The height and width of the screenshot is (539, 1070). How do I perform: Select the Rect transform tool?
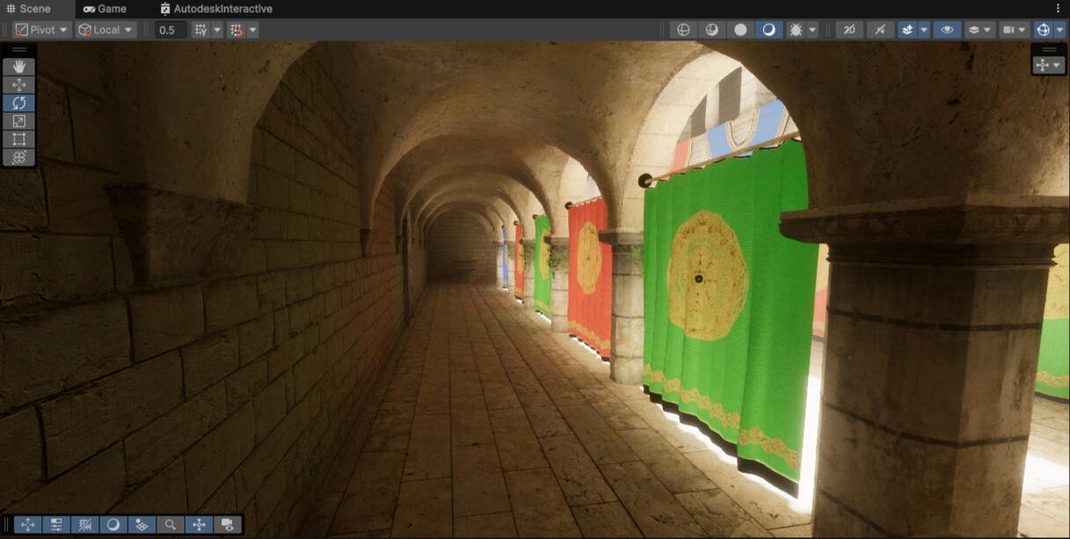(x=18, y=139)
